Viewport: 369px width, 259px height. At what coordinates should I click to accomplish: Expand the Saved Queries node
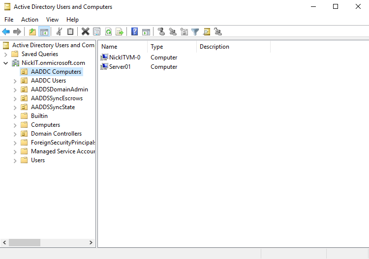(x=6, y=55)
